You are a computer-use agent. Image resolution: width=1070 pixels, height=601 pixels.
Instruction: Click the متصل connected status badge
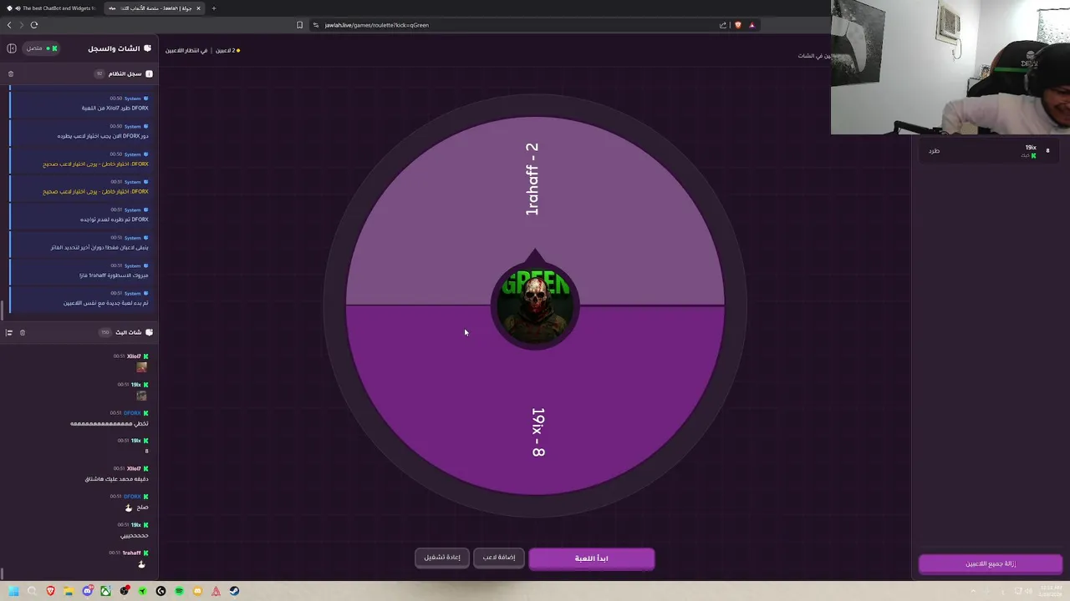point(40,48)
